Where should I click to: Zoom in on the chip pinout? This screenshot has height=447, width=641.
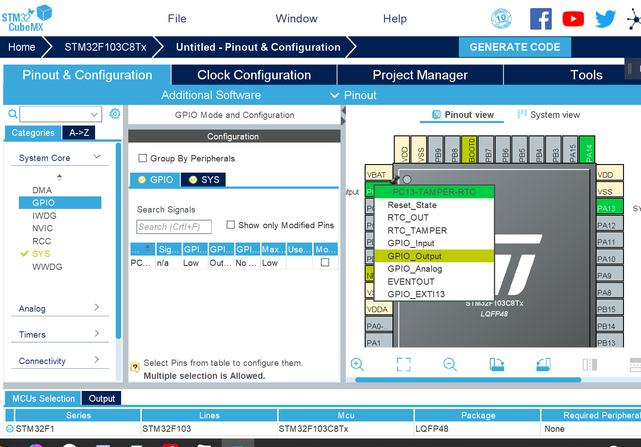(x=358, y=364)
